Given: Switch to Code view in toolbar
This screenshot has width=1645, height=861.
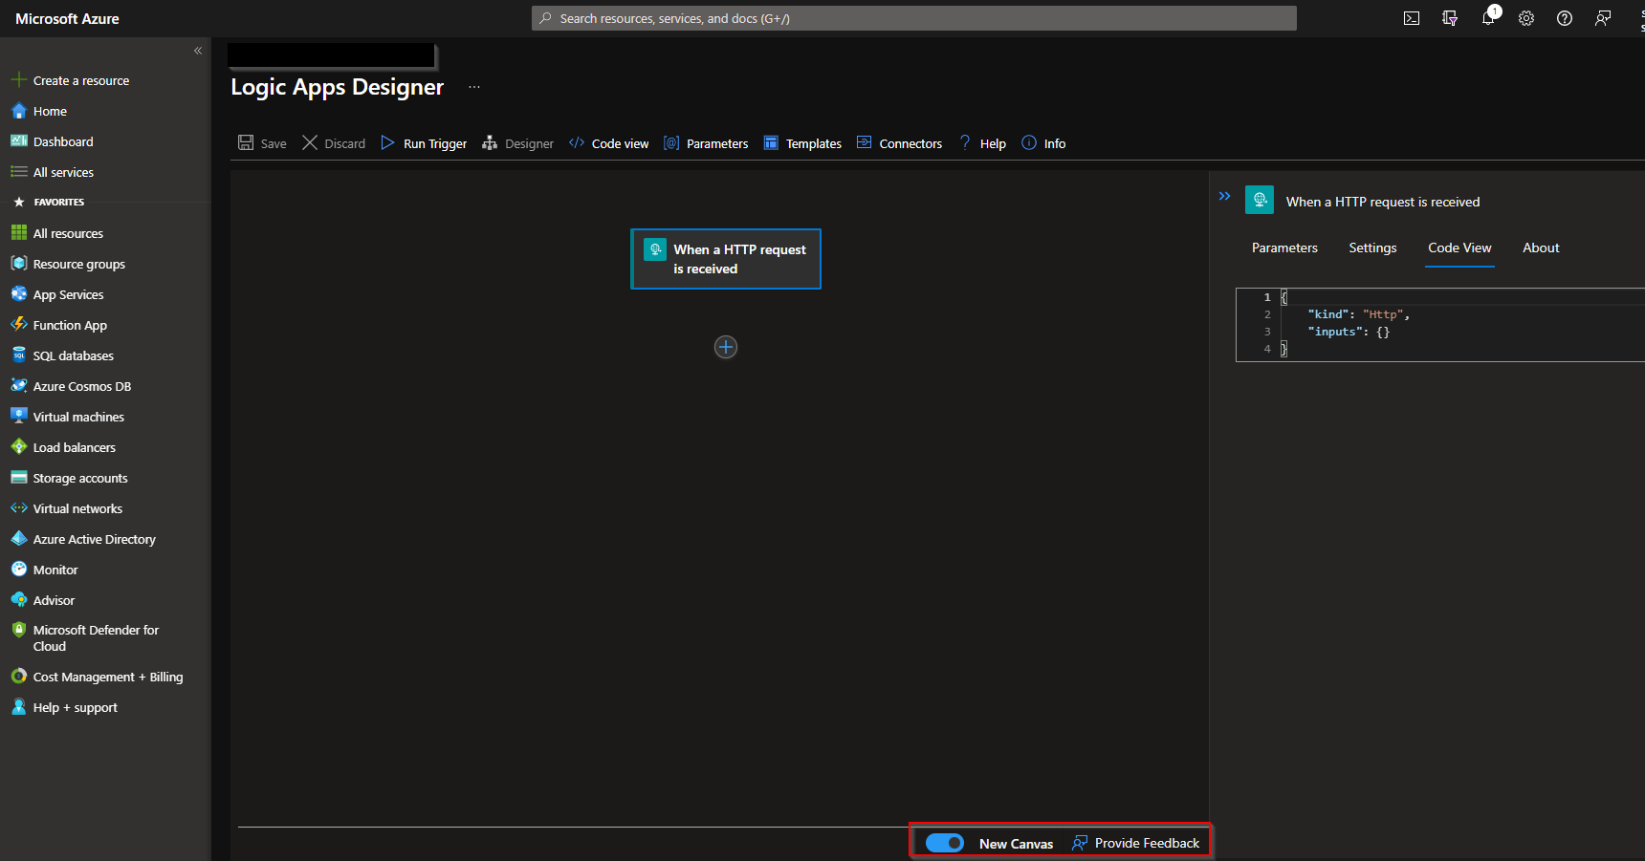Looking at the screenshot, I should [608, 143].
